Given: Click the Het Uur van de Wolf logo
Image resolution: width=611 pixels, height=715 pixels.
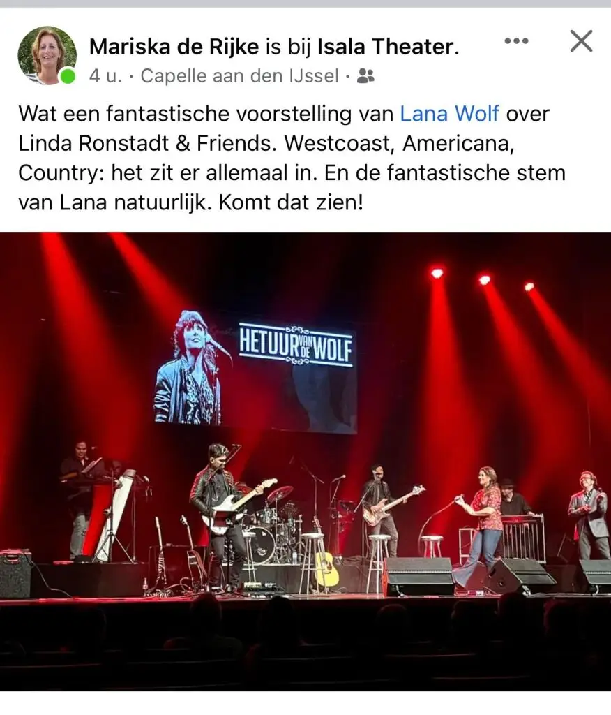Looking at the screenshot, I should point(296,345).
